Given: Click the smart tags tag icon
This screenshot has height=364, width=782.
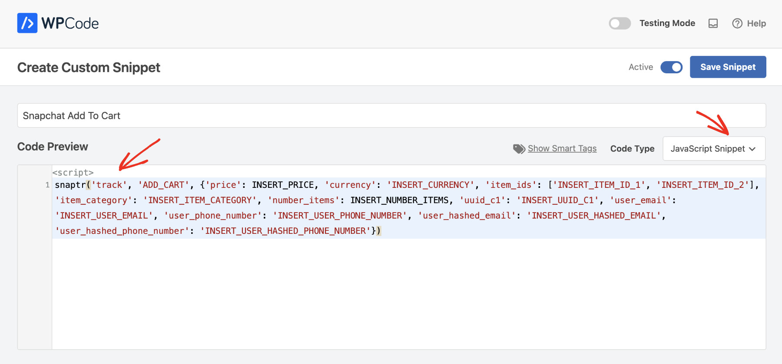Looking at the screenshot, I should 519,149.
